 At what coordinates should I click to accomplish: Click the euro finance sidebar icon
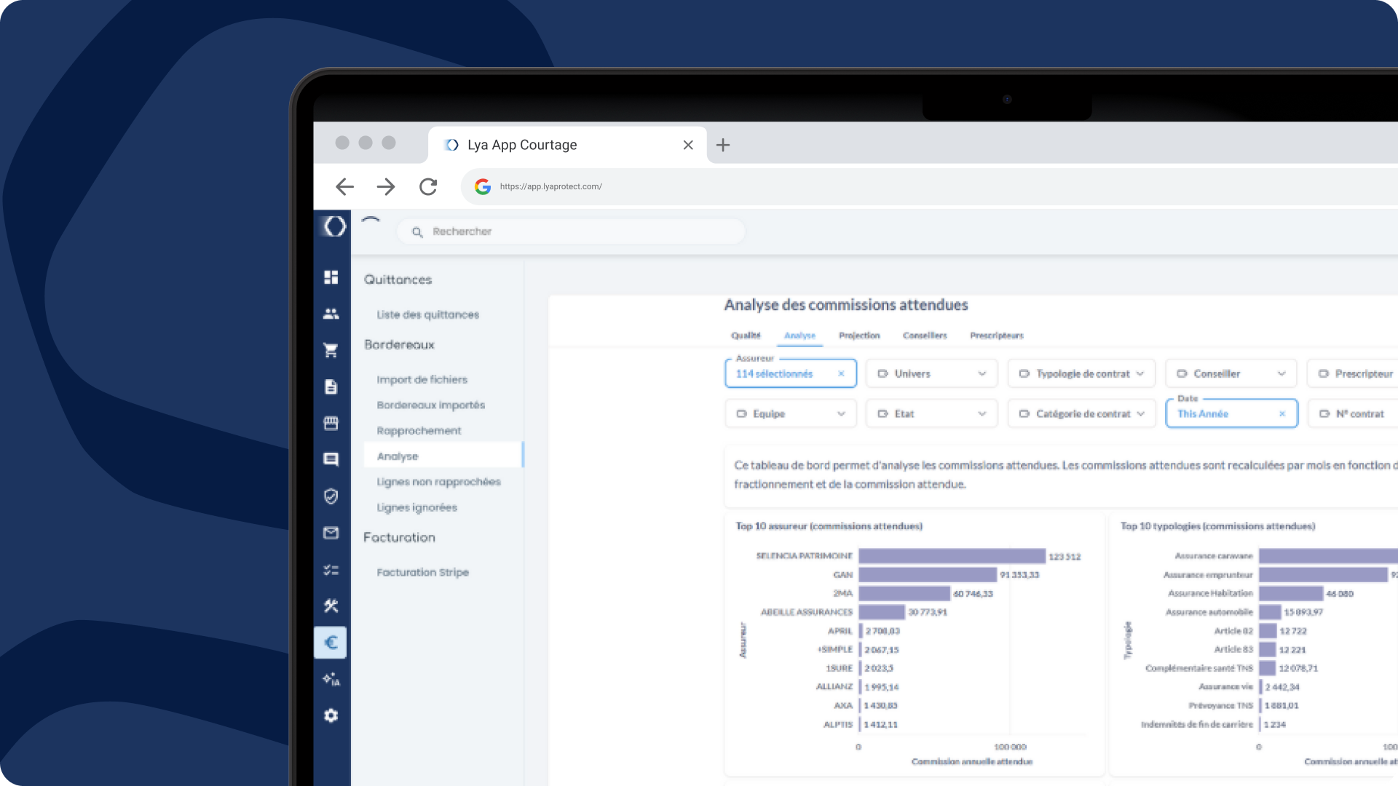pos(331,643)
